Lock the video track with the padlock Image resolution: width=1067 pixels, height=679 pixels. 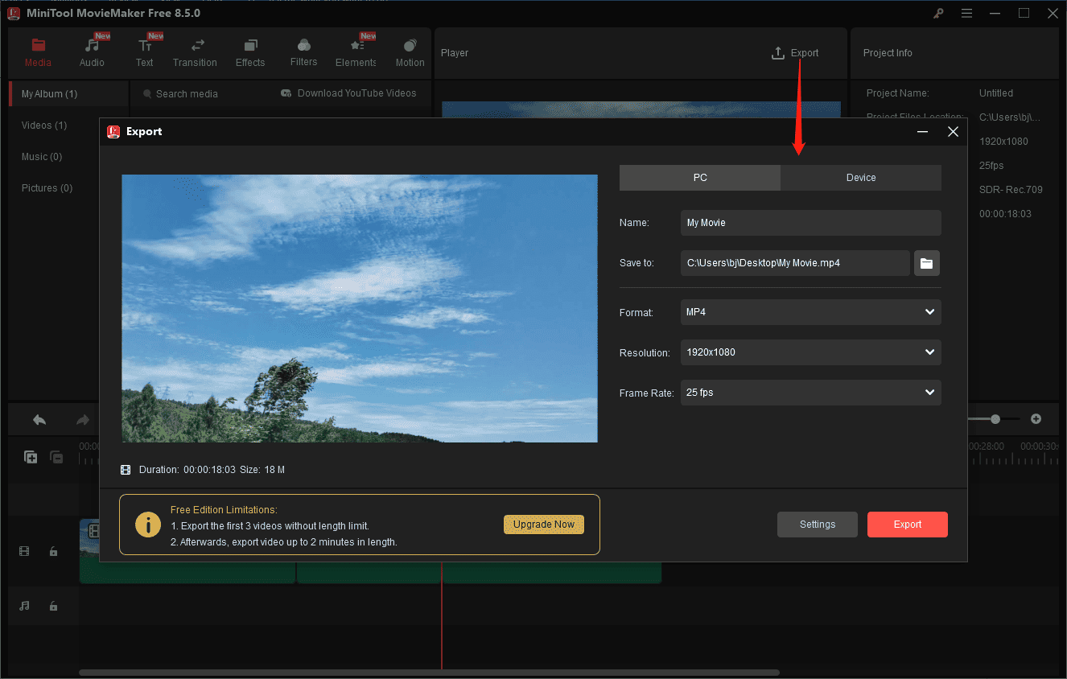53,551
